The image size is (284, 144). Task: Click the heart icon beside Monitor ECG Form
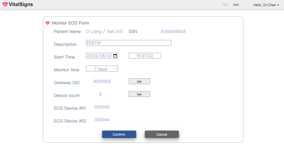pos(47,23)
